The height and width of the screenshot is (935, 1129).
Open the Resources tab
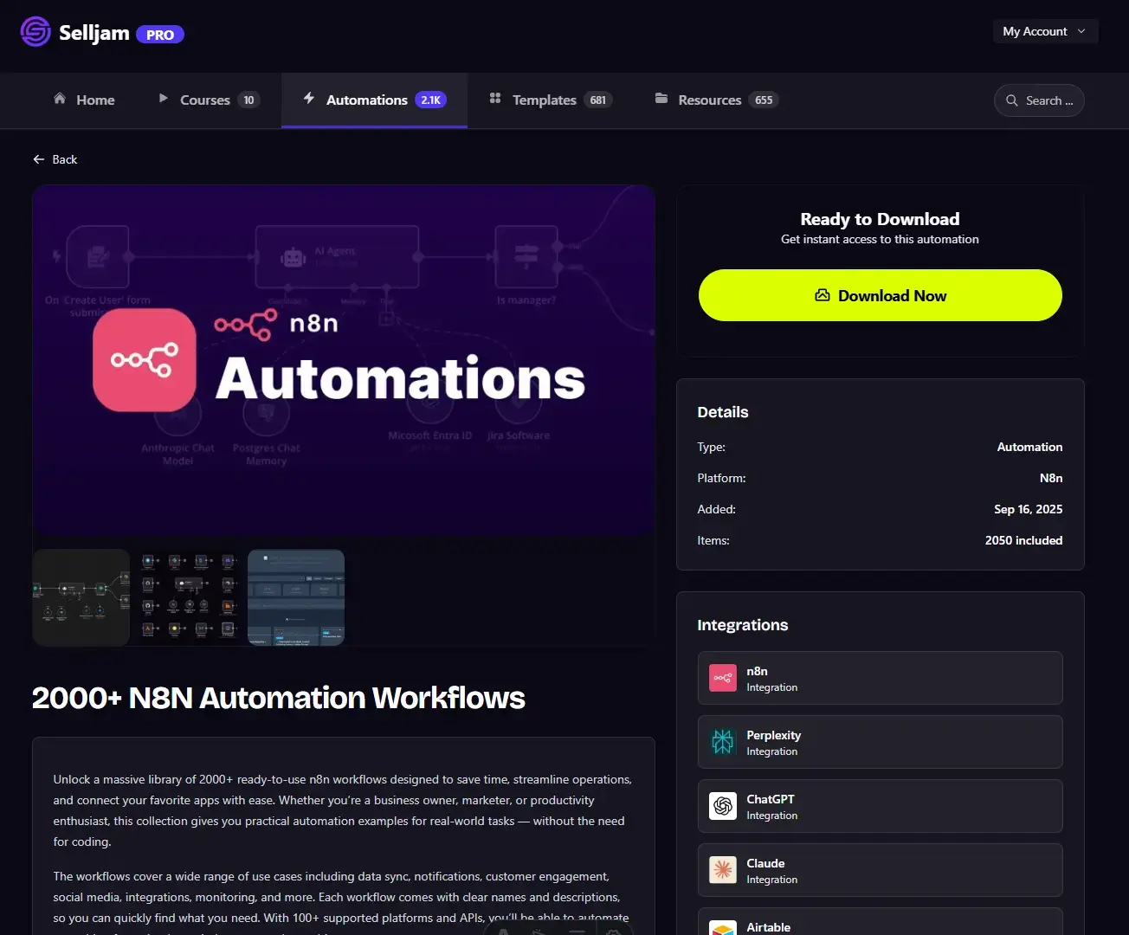[716, 100]
